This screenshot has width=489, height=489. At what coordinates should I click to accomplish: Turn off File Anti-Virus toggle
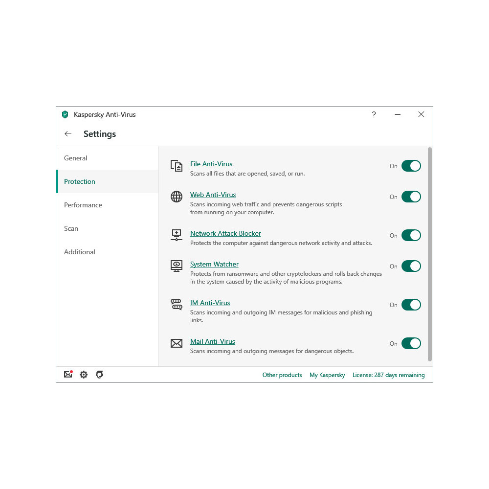click(411, 166)
